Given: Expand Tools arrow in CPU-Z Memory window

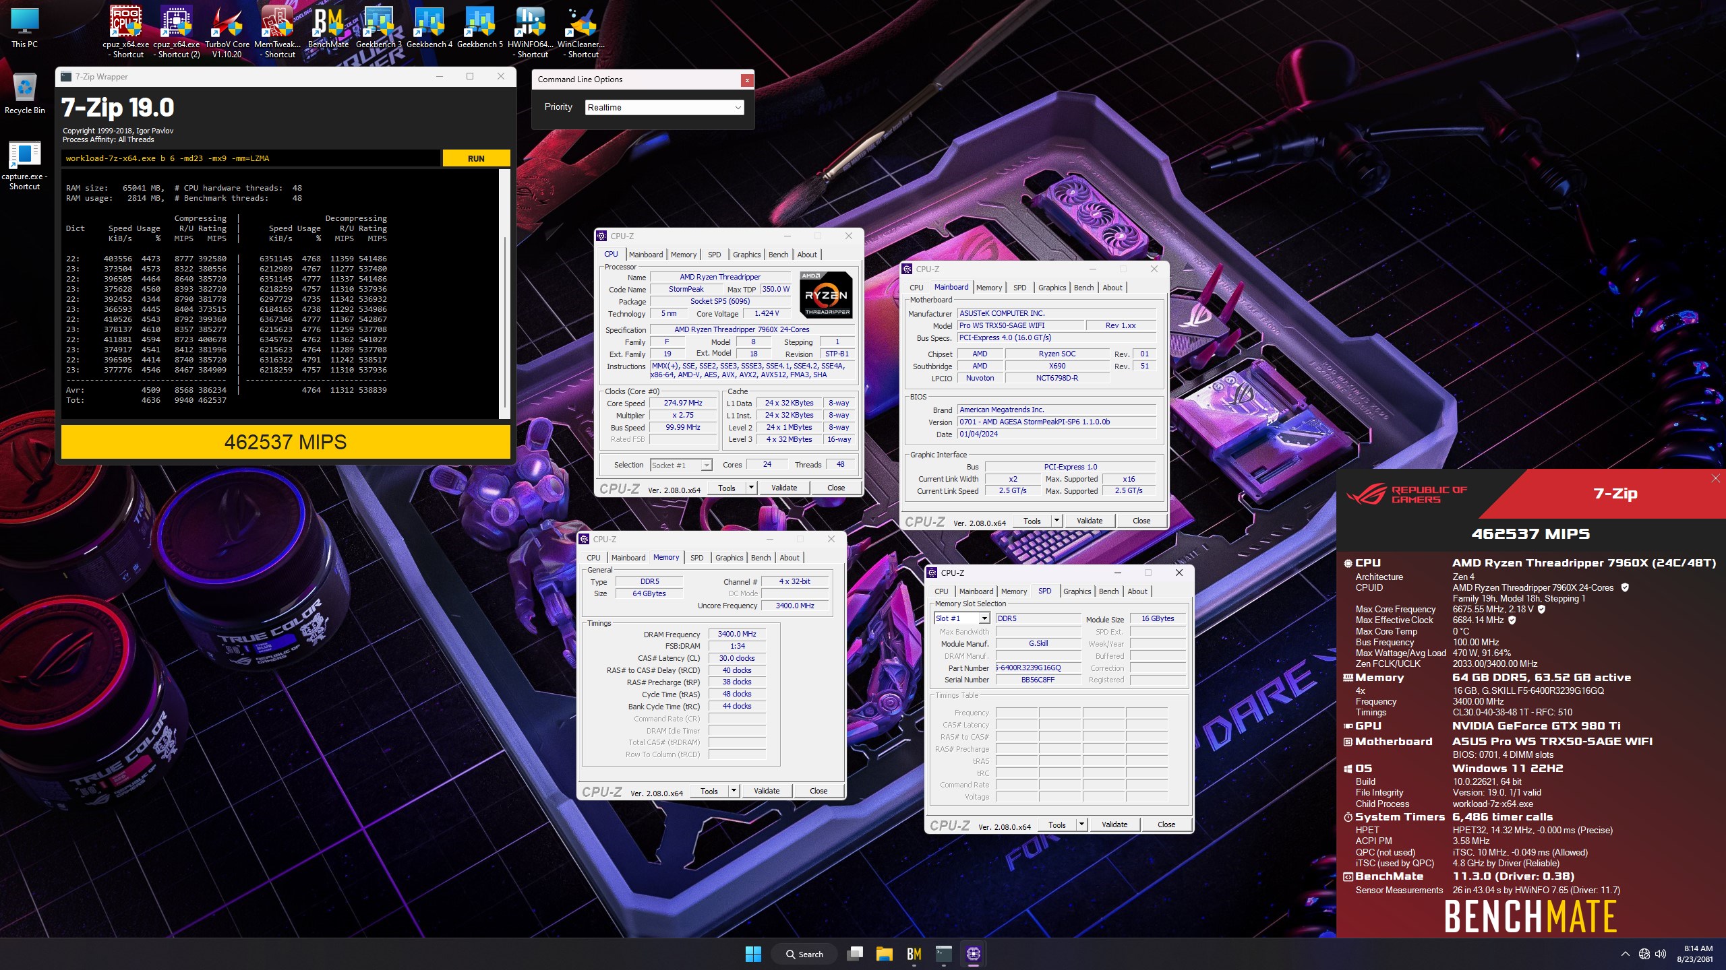Looking at the screenshot, I should click(x=734, y=791).
